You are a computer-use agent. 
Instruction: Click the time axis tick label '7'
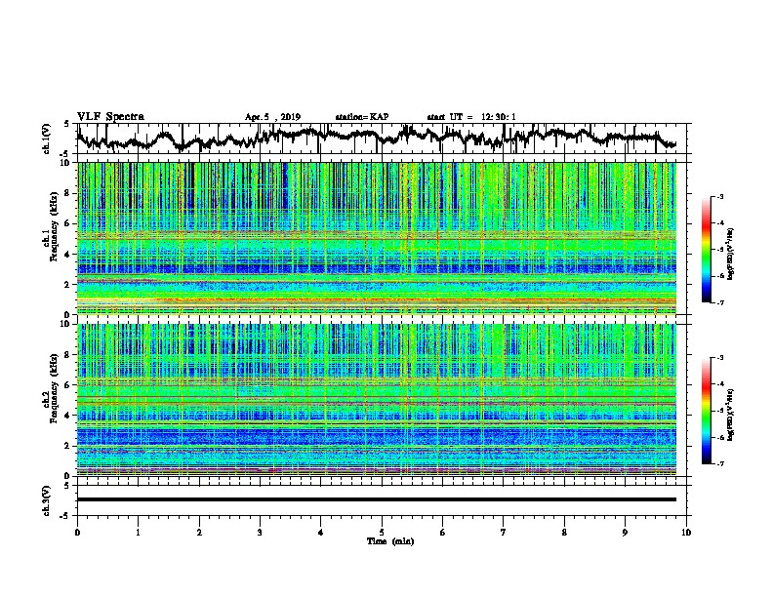504,533
